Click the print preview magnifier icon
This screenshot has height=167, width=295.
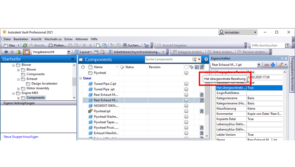[x=76, y=45]
